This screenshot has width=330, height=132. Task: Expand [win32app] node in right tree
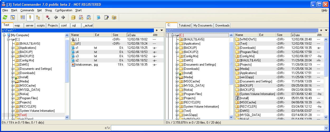point(177,115)
